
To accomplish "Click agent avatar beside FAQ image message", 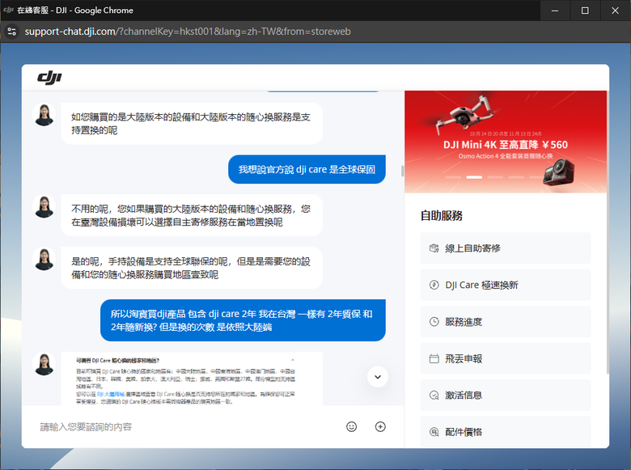I will coord(44,364).
